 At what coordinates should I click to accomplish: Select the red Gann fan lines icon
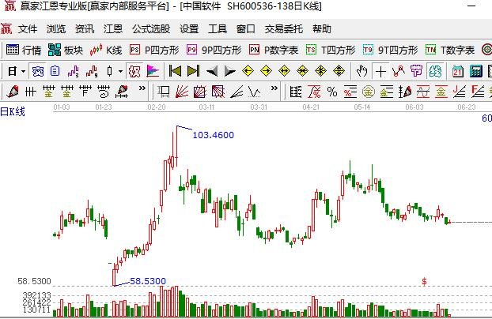click(182, 92)
